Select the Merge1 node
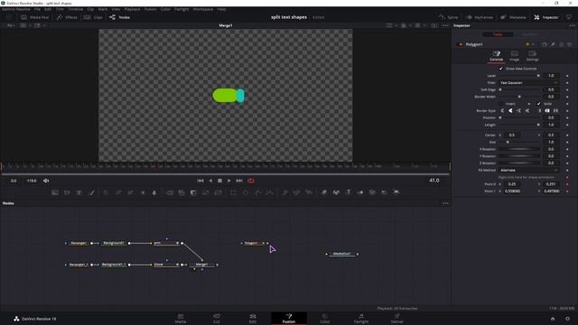Screen dimensions: 578x325 tap(202, 265)
